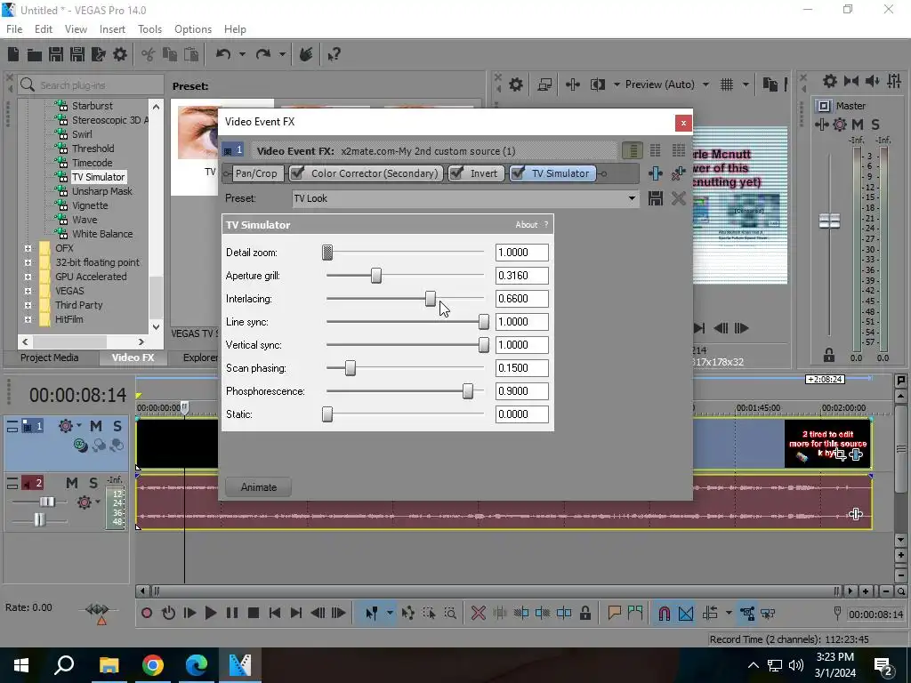Toggle Enable Snapping magnet icon
Image resolution: width=911 pixels, height=683 pixels.
[x=664, y=613]
